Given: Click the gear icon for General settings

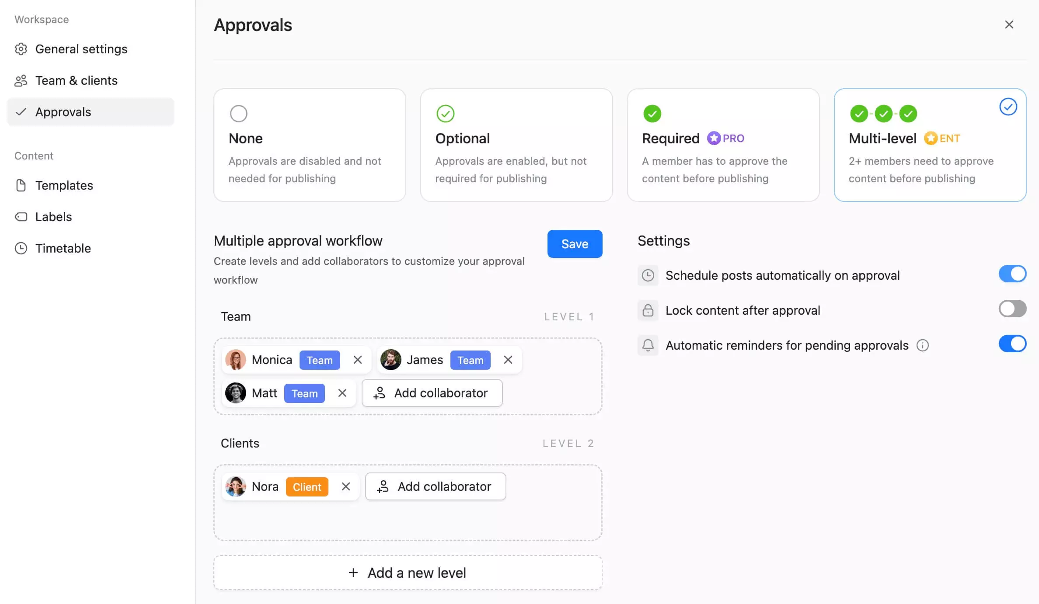Looking at the screenshot, I should click(21, 49).
